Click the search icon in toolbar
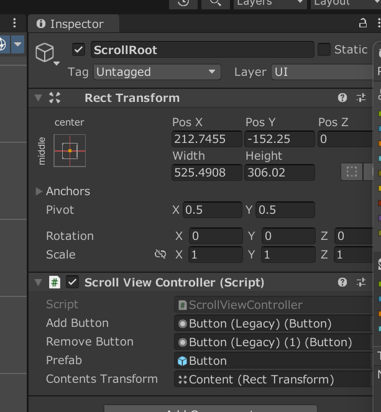The height and width of the screenshot is (412, 381). point(216,3)
